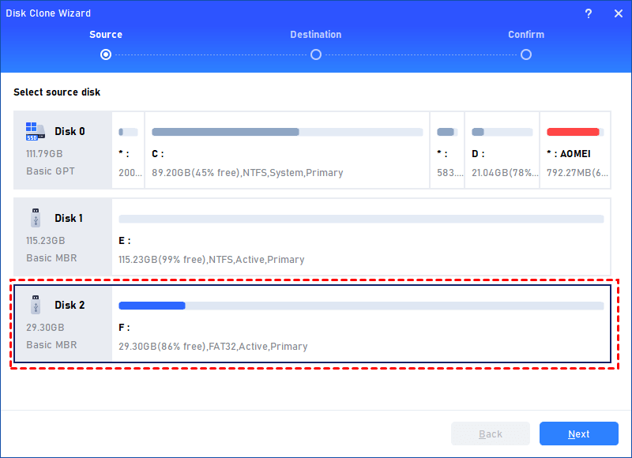This screenshot has width=632, height=458.
Task: Click the Confirm step circle
Action: tap(525, 54)
